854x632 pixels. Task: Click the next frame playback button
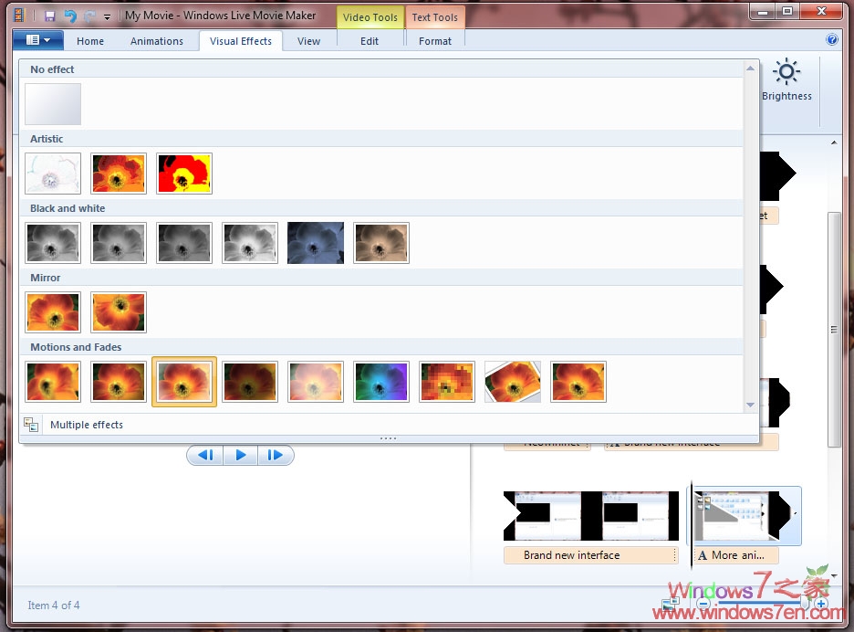pos(276,455)
